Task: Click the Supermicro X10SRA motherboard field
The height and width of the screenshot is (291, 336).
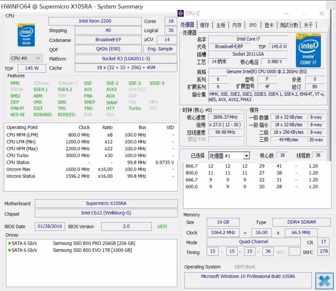Action: [x=106, y=203]
